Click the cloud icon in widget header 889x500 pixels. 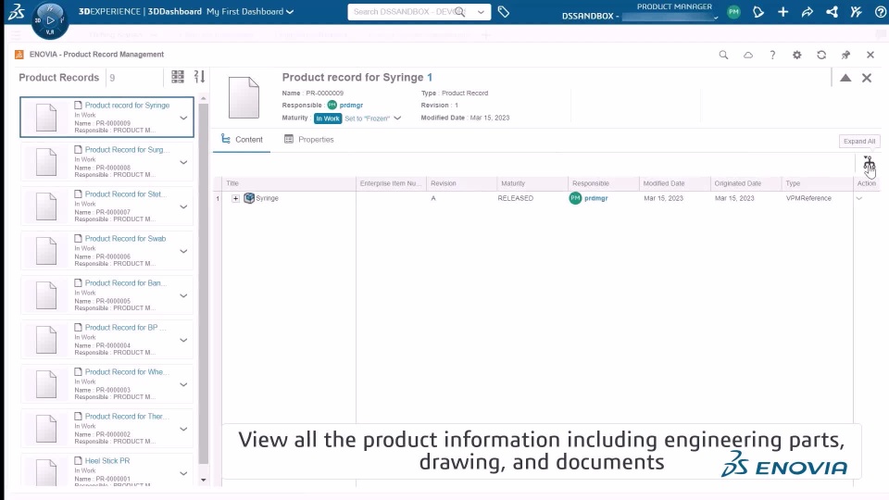click(748, 55)
